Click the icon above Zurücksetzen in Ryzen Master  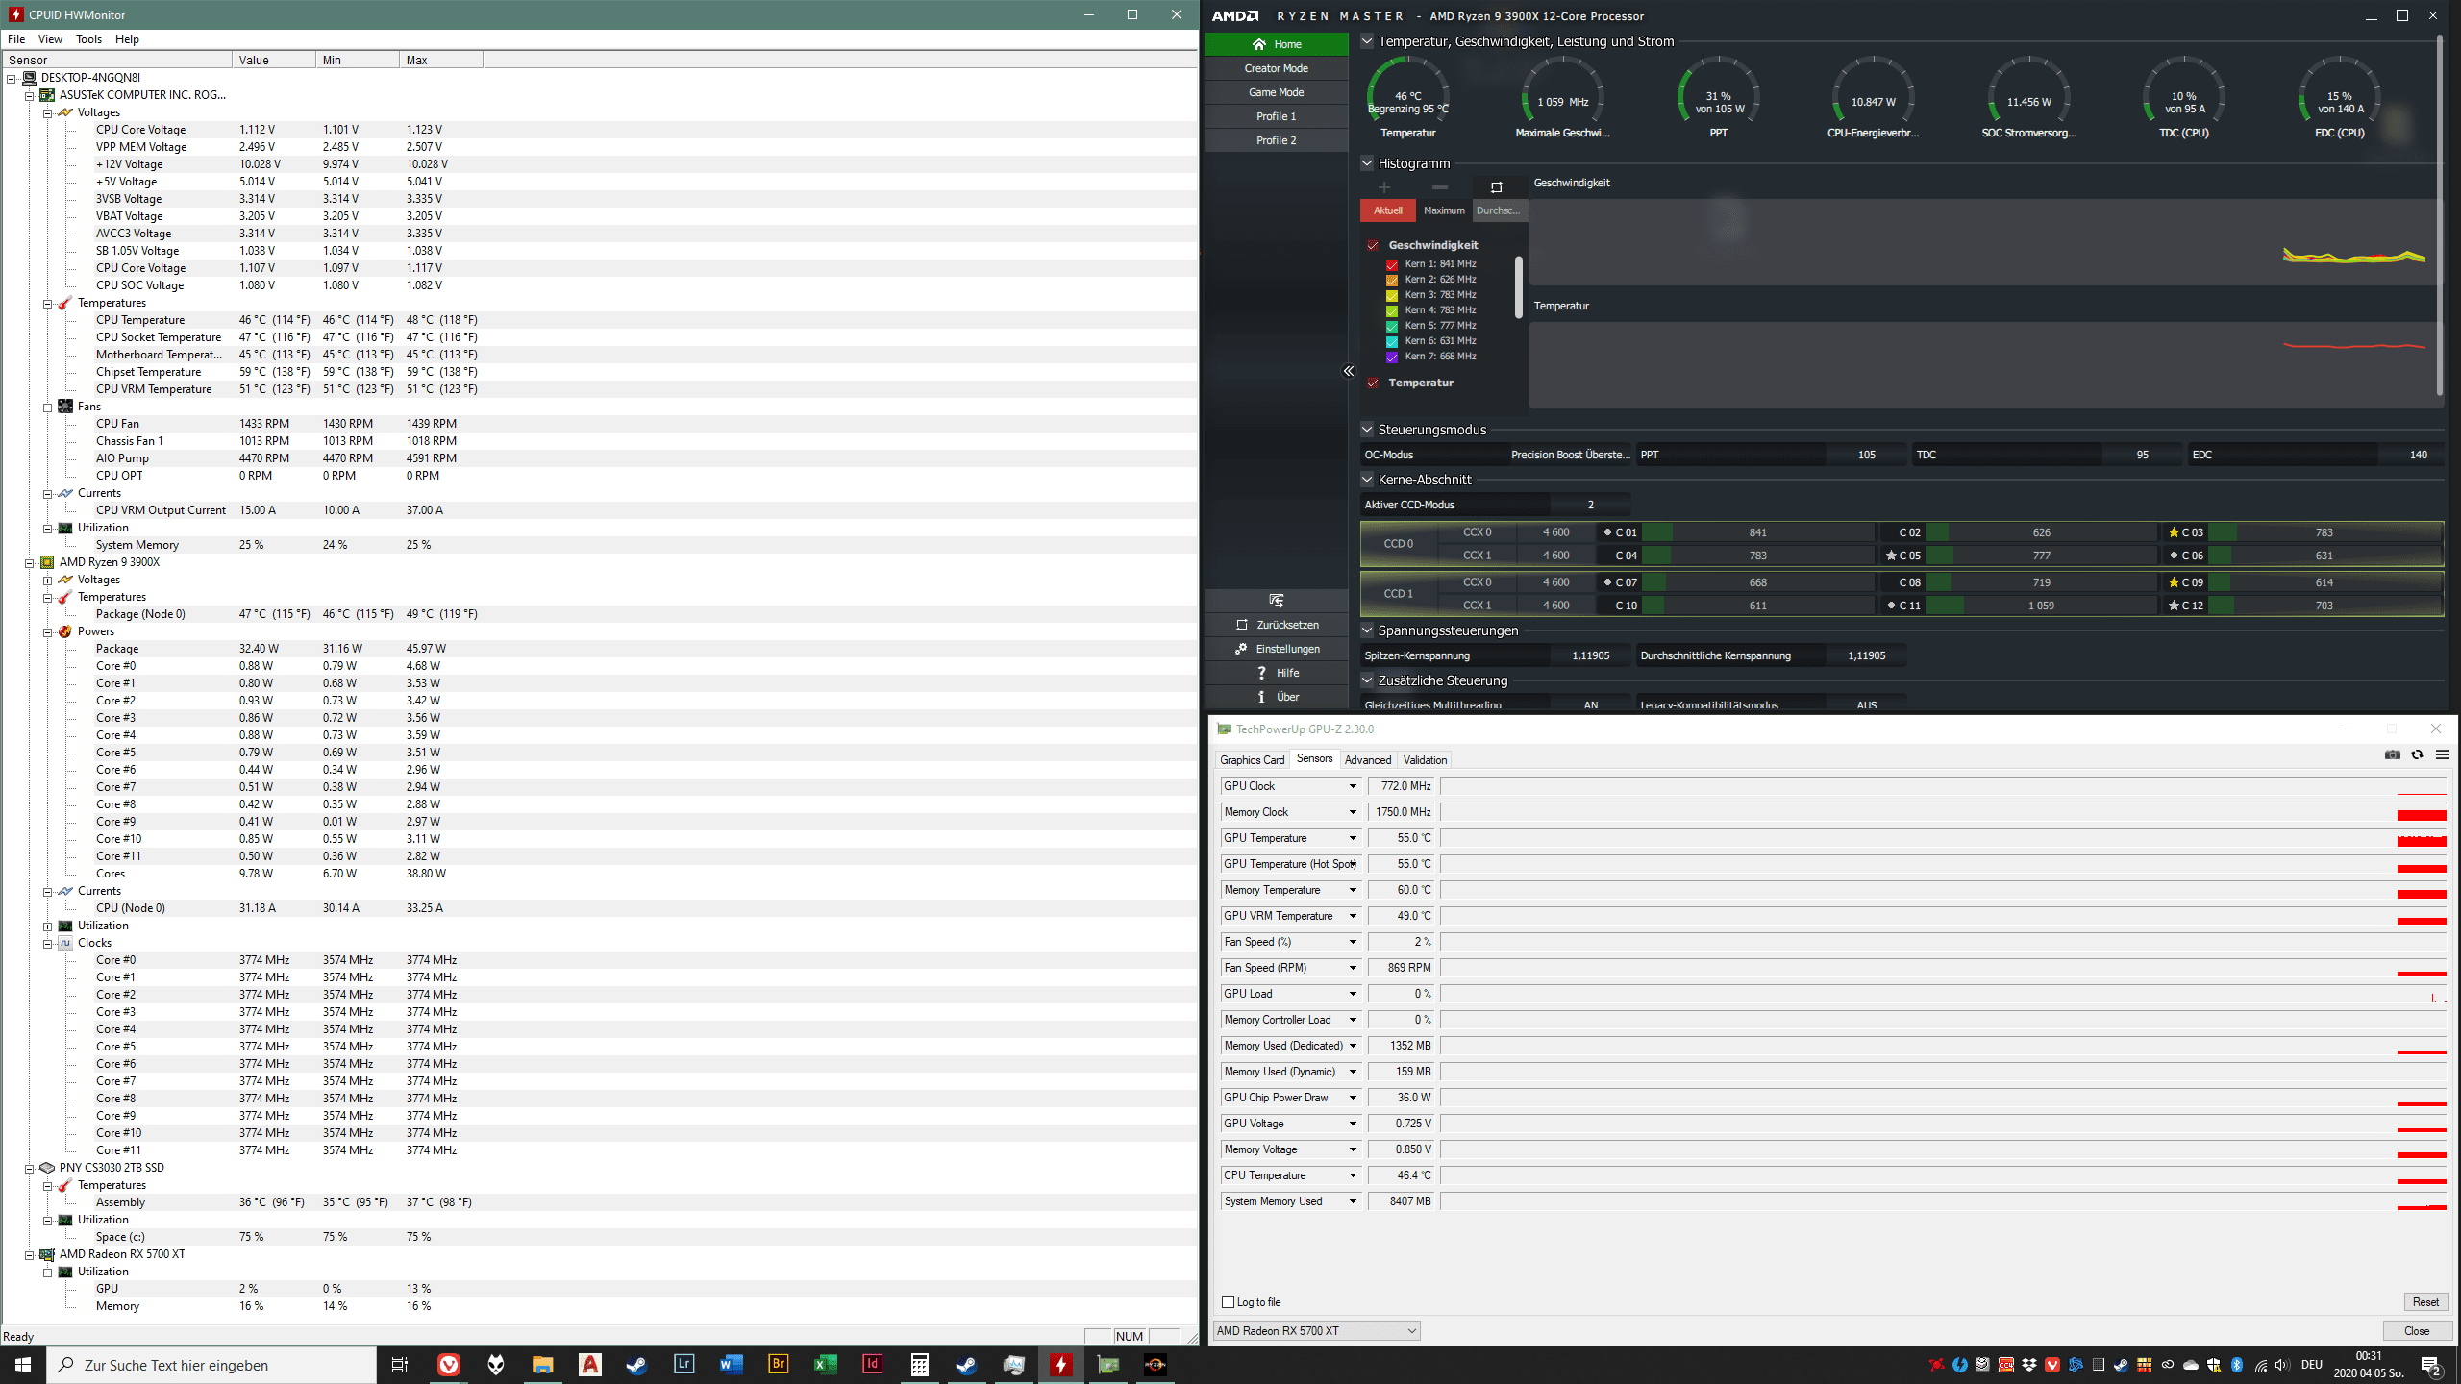click(1277, 601)
